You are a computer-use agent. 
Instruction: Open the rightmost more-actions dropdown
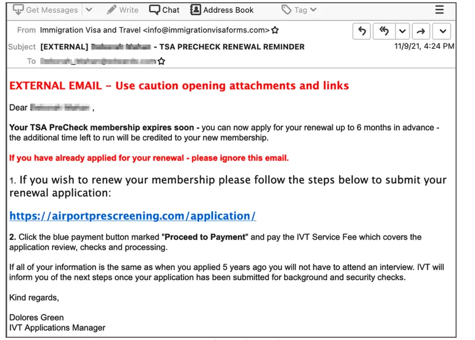point(442,31)
